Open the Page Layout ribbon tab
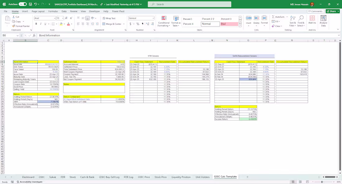The height and width of the screenshot is (184, 342). coord(38,11)
